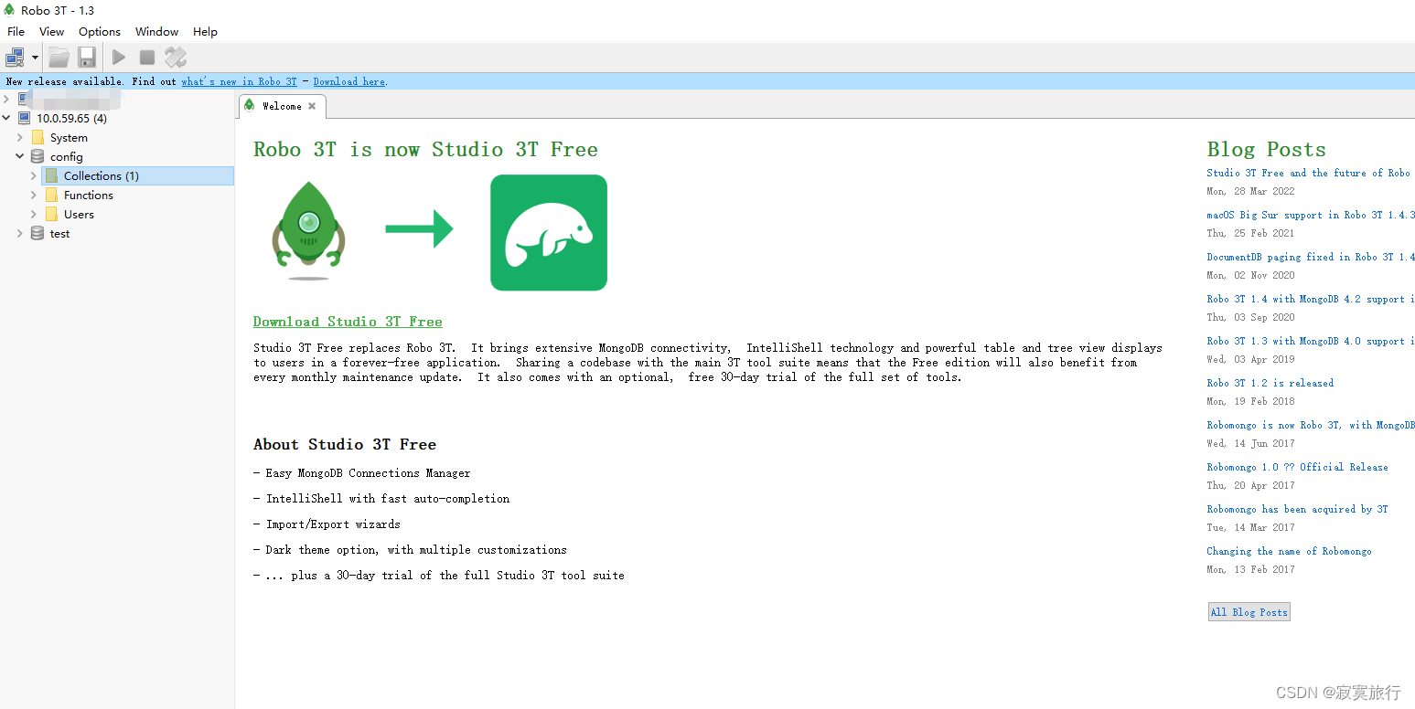Open "Robo 3T 1.2 is released" post
This screenshot has width=1415, height=709.
click(1270, 383)
